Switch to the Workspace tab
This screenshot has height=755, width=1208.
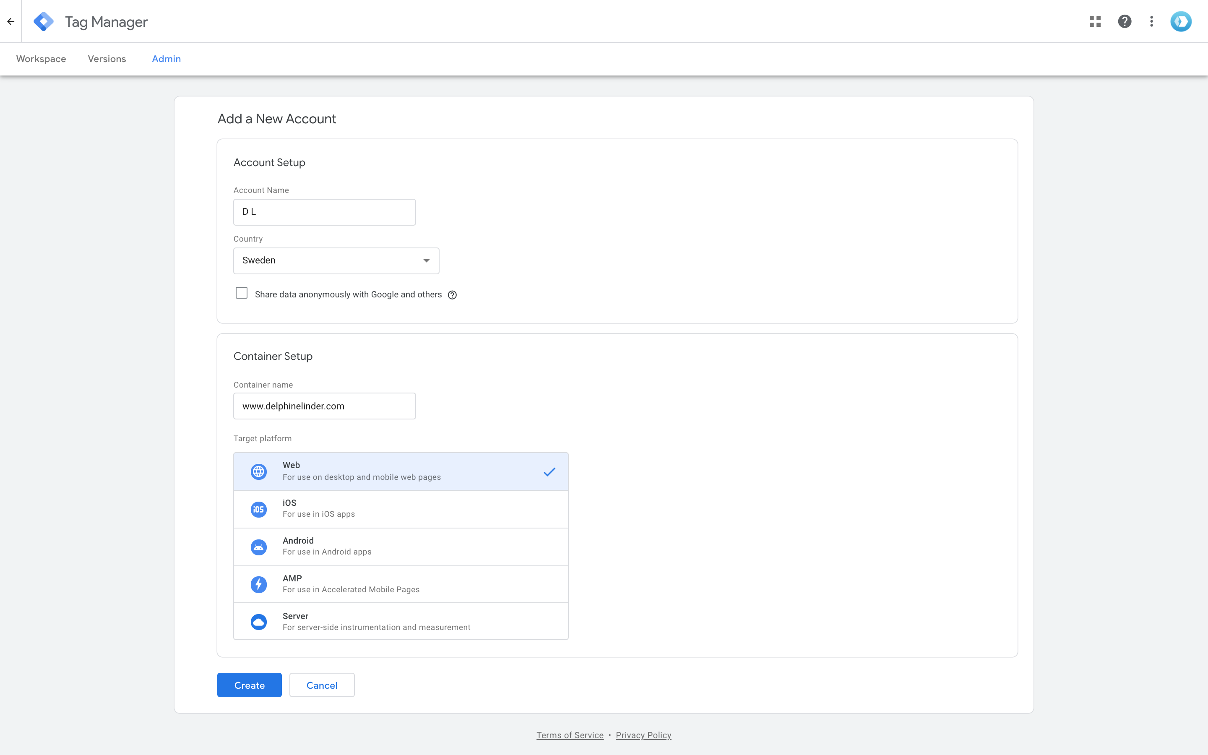pyautogui.click(x=40, y=59)
